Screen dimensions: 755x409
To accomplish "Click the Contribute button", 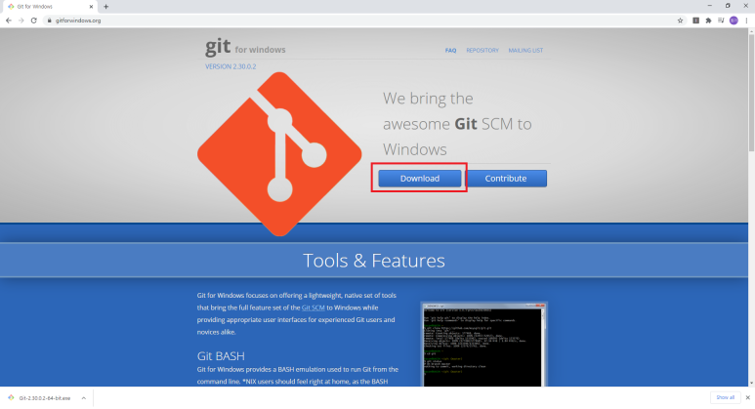I will 506,178.
